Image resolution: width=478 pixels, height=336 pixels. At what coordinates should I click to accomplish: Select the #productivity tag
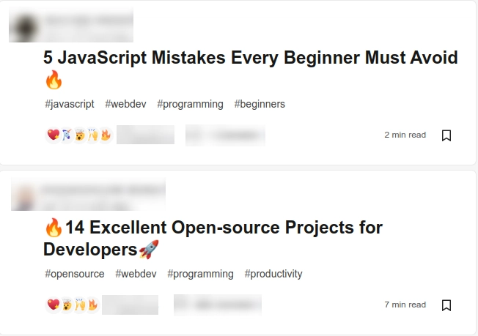[x=273, y=274]
